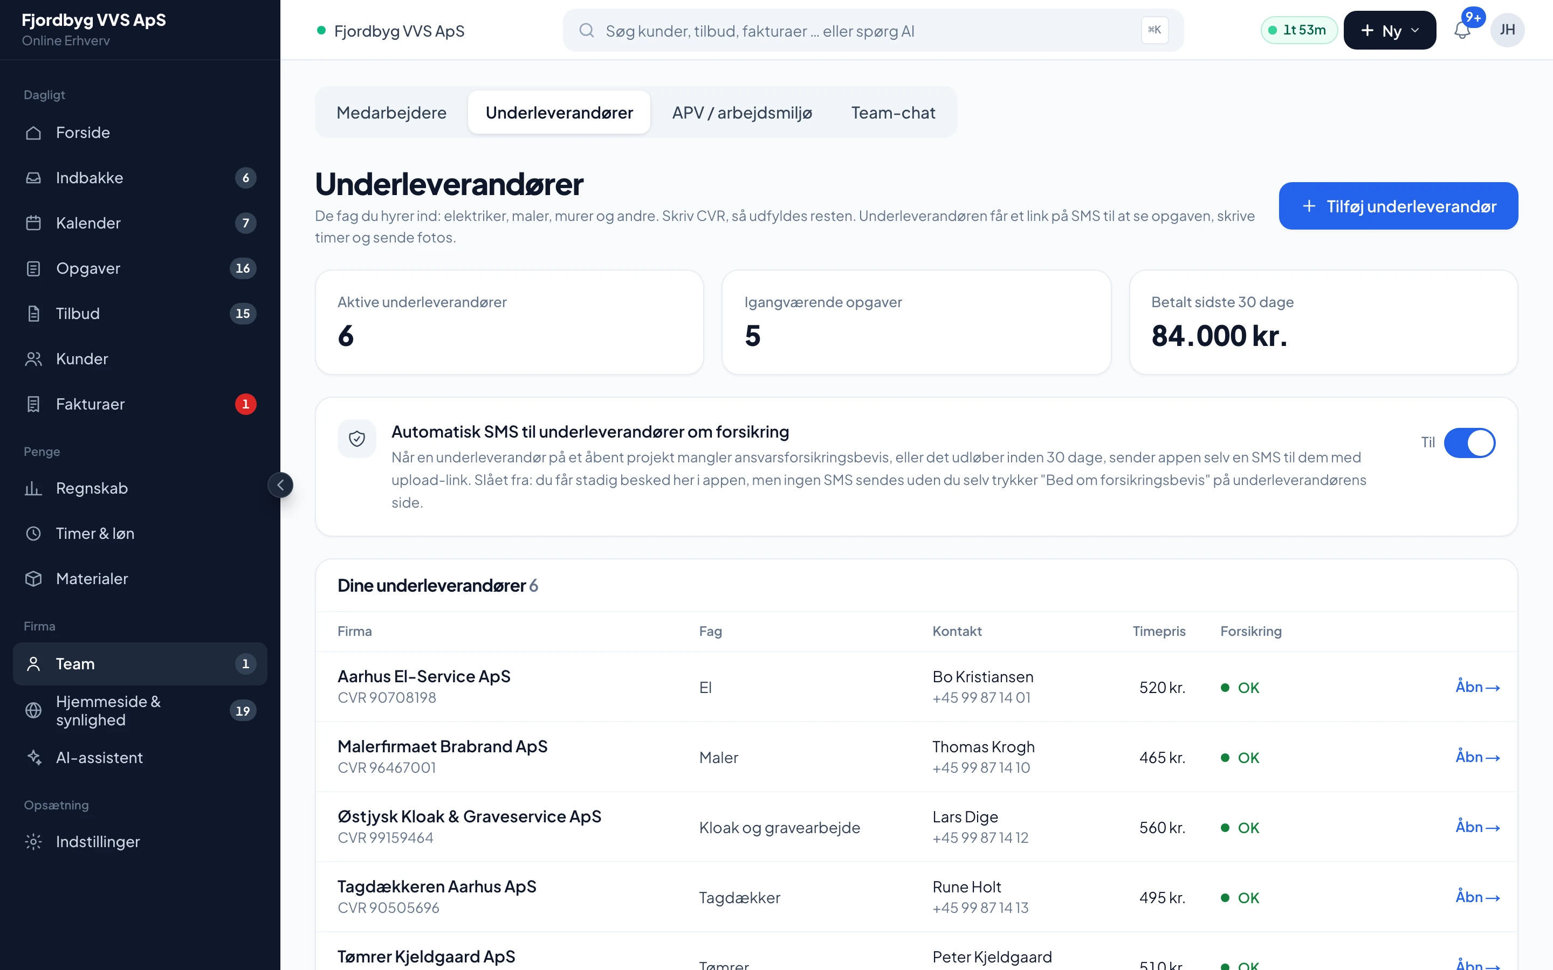Open Malerfirmaet Brabrand ApS via Åbn

coord(1478,757)
